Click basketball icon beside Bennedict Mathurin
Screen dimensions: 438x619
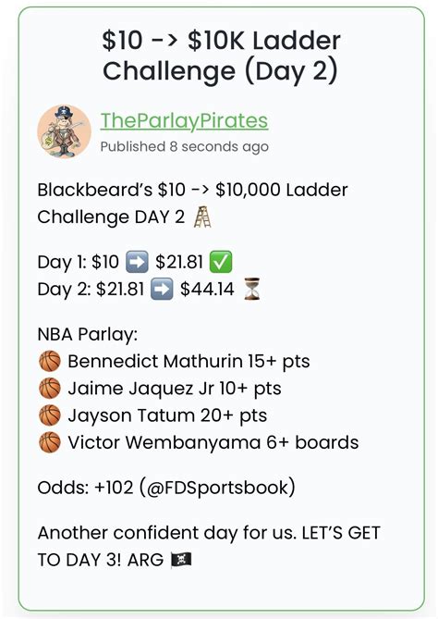tap(50, 361)
